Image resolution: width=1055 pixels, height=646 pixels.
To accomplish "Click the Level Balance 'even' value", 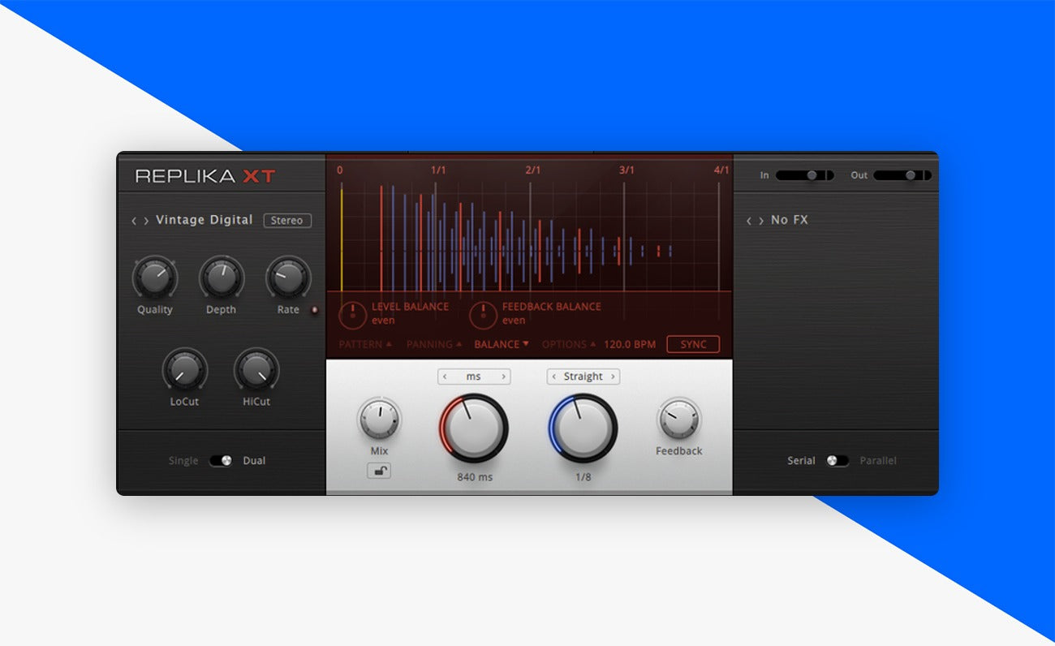I will click(383, 321).
